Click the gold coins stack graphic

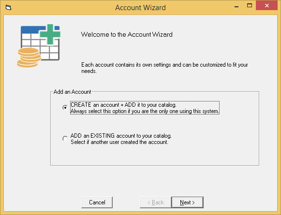click(x=29, y=57)
